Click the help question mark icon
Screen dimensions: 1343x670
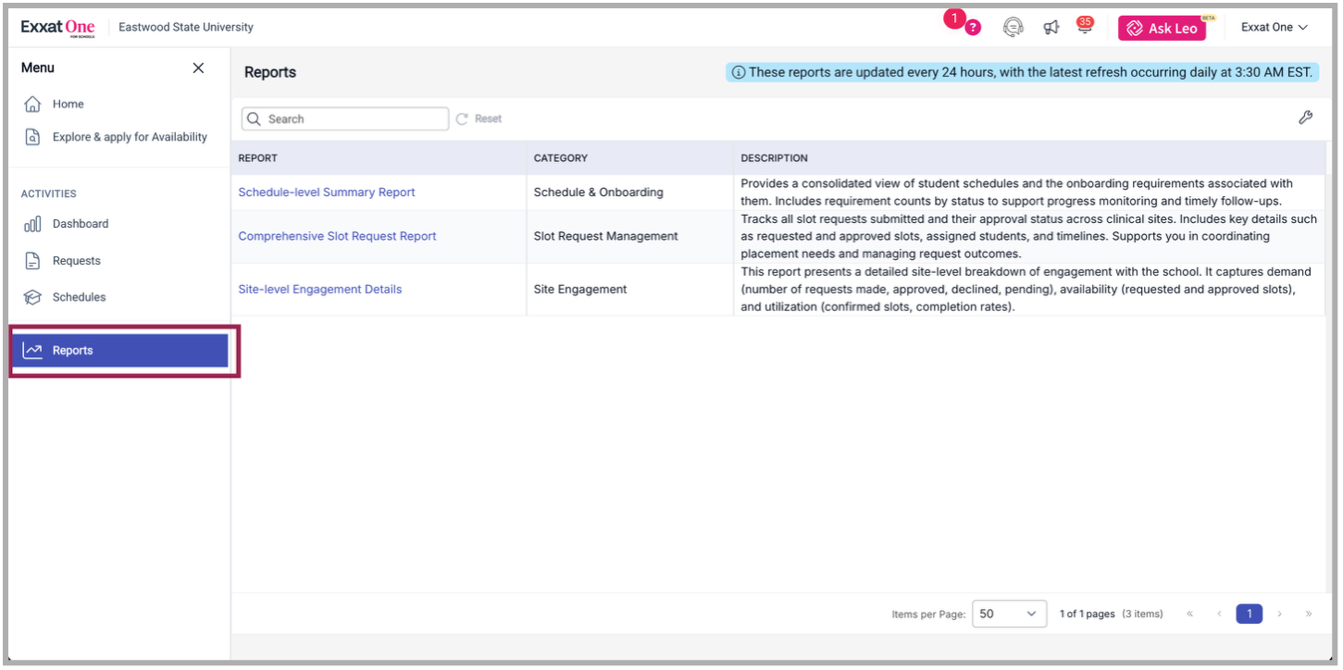972,28
